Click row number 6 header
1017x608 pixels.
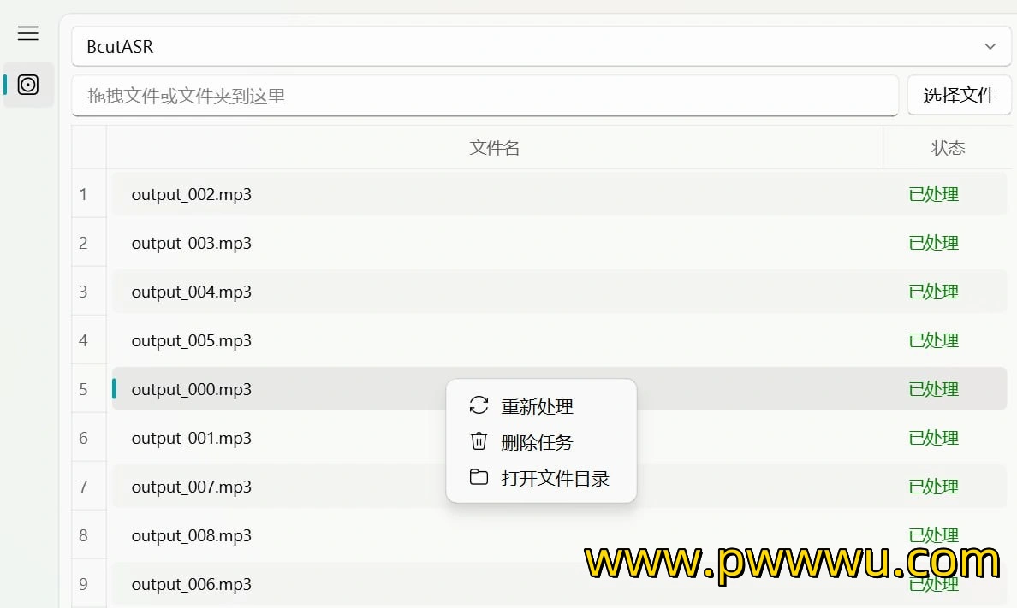click(89, 438)
